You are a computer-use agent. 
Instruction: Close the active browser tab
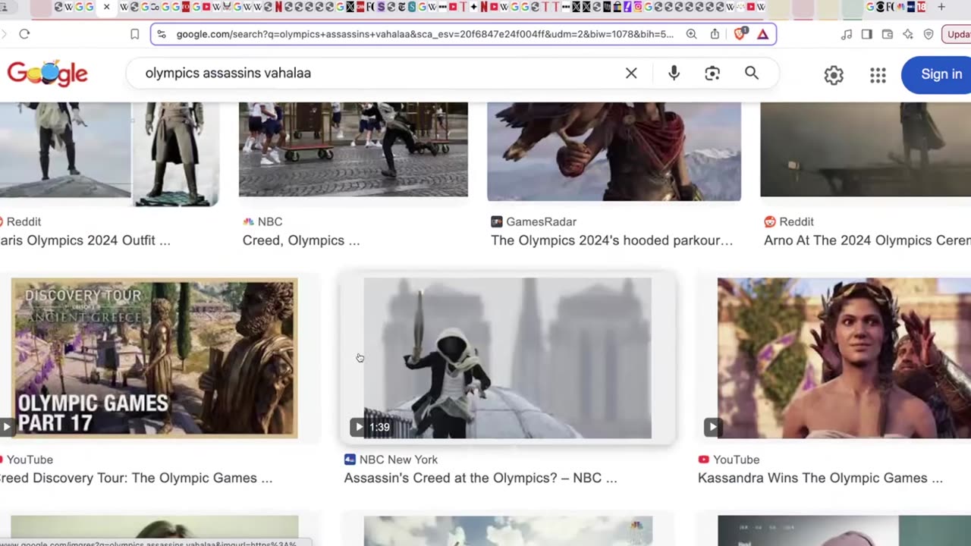(106, 7)
